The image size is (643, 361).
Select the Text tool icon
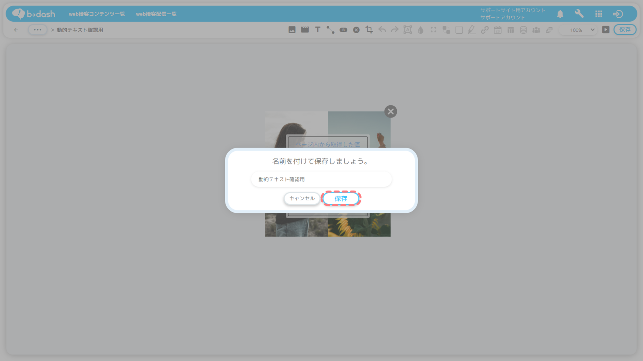[317, 30]
